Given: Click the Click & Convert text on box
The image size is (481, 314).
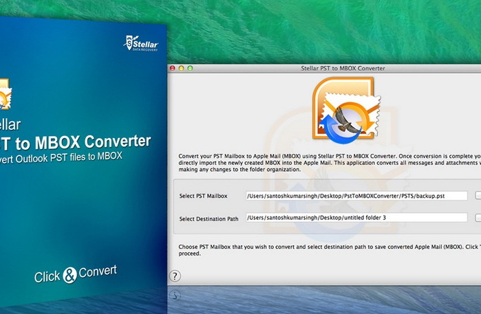Looking at the screenshot, I should 76,274.
